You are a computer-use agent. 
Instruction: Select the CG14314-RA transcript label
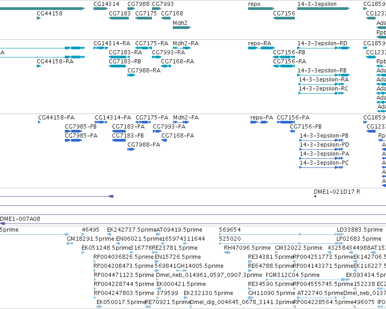pyautogui.click(x=112, y=43)
